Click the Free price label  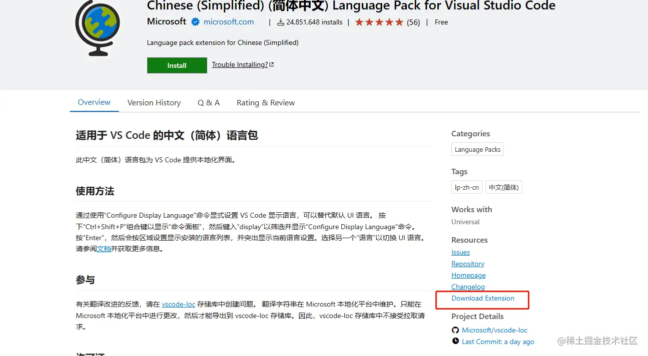click(x=441, y=22)
